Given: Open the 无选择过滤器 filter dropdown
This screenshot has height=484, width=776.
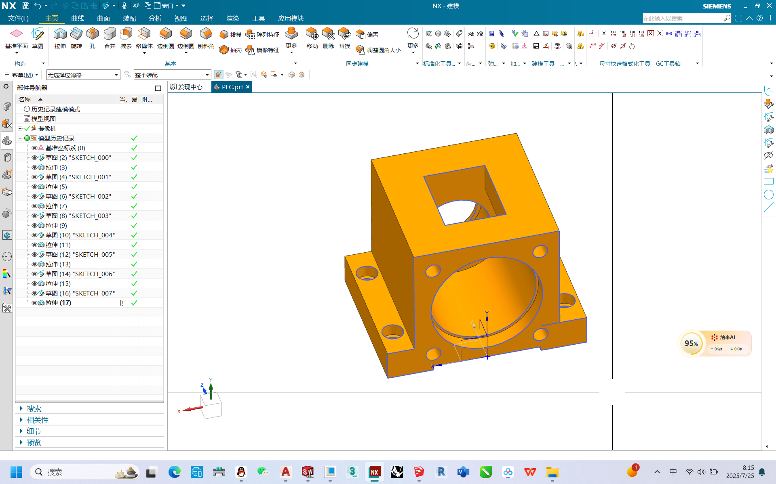Looking at the screenshot, I should coord(116,75).
